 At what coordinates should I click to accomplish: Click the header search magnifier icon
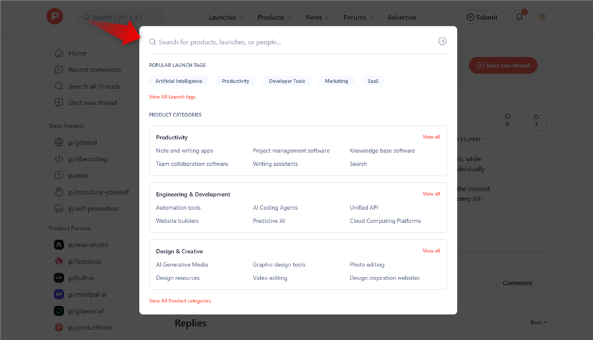click(x=86, y=17)
